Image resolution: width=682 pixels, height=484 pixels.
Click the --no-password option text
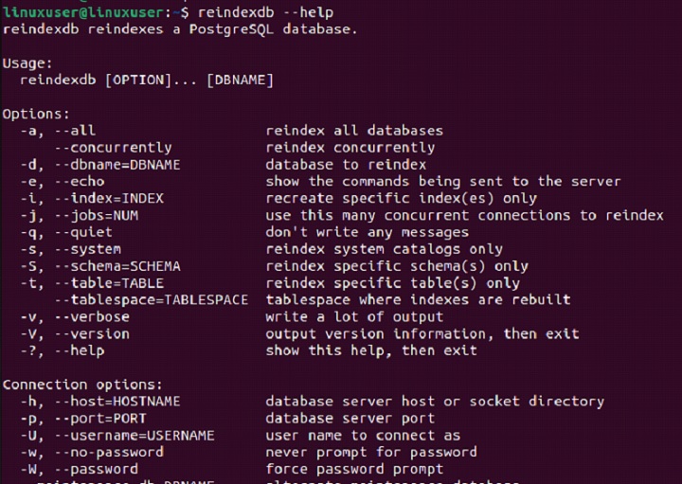[x=109, y=452]
